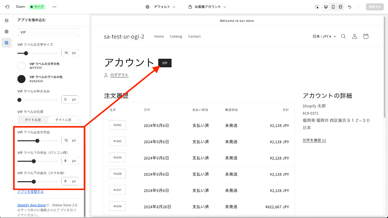This screenshot has width=388, height=218.
Task: Select タイトル右 label position
Action: (63, 120)
